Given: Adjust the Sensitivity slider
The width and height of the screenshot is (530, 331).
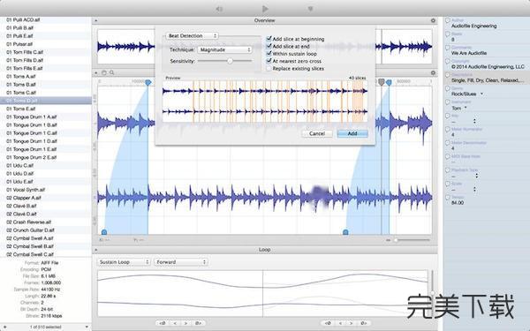Looking at the screenshot, I should pyautogui.click(x=230, y=61).
